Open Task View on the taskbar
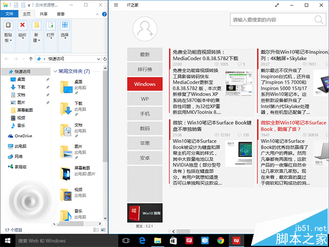 pos(126,240)
